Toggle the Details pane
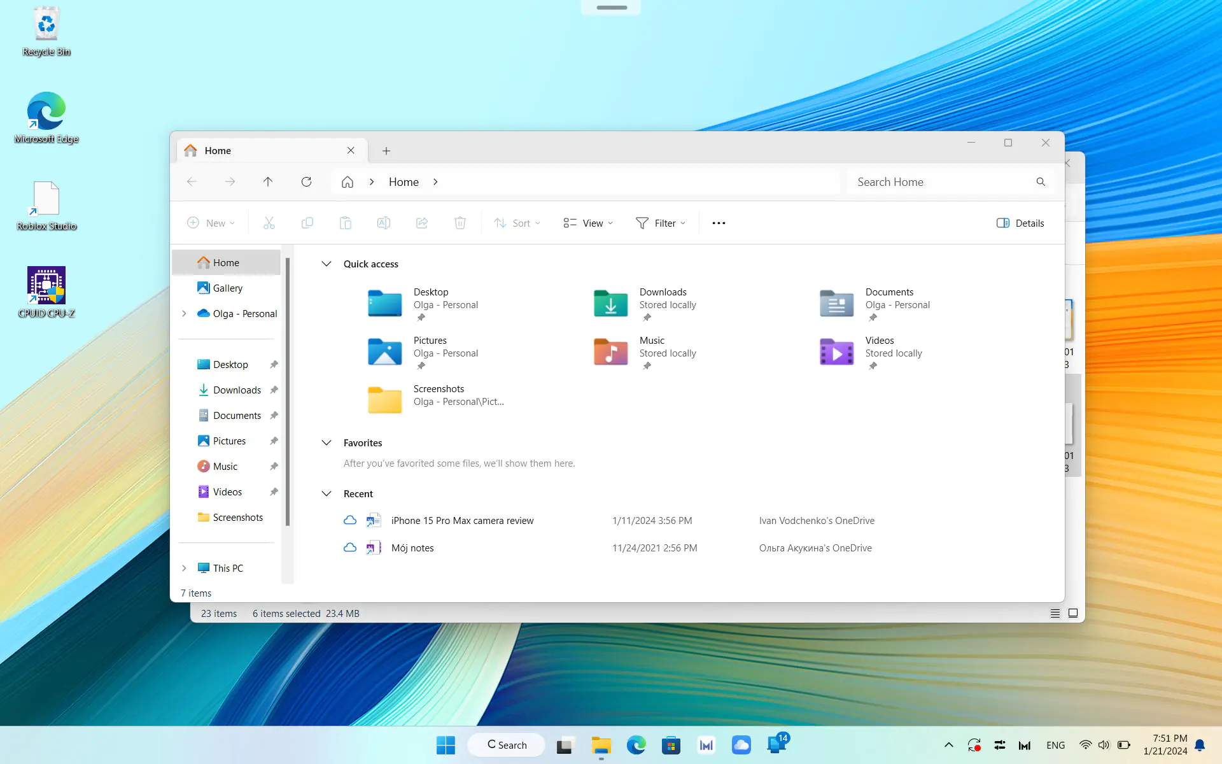 (x=1020, y=223)
